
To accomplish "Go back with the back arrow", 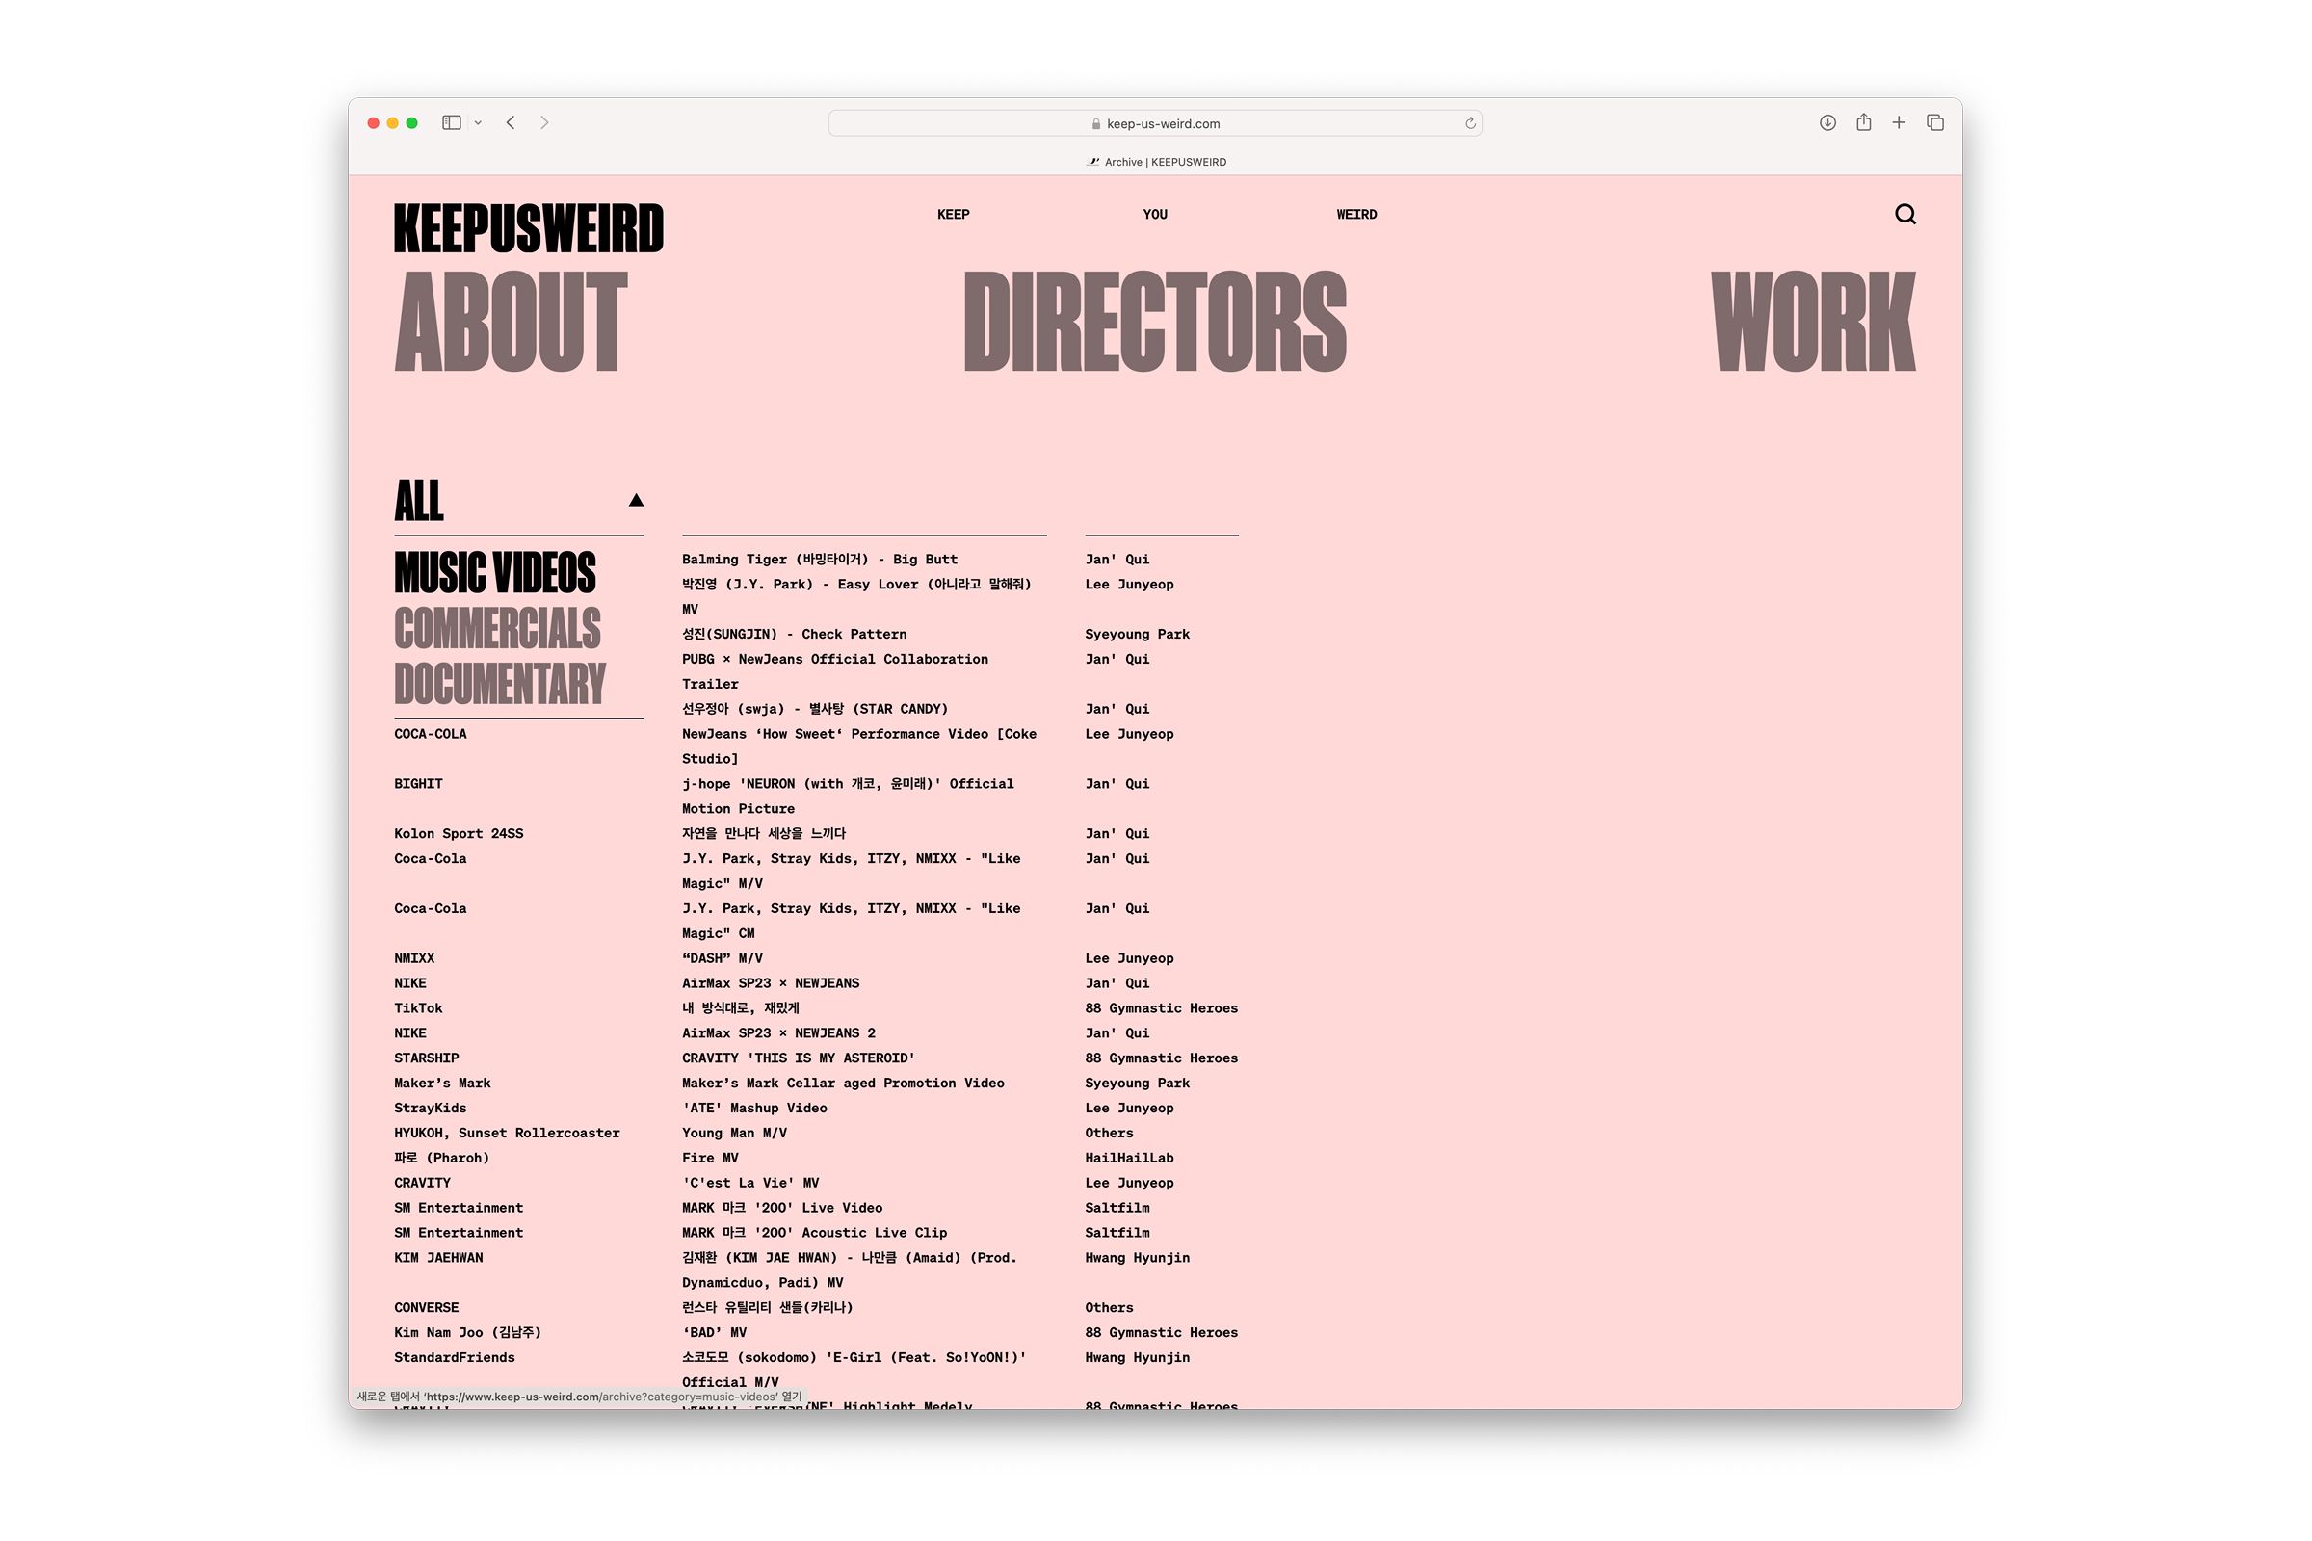I will [x=512, y=123].
